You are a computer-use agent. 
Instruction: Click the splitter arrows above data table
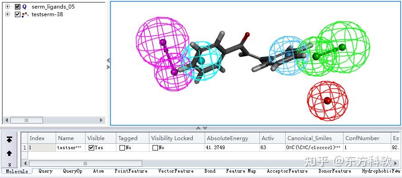pos(201,128)
